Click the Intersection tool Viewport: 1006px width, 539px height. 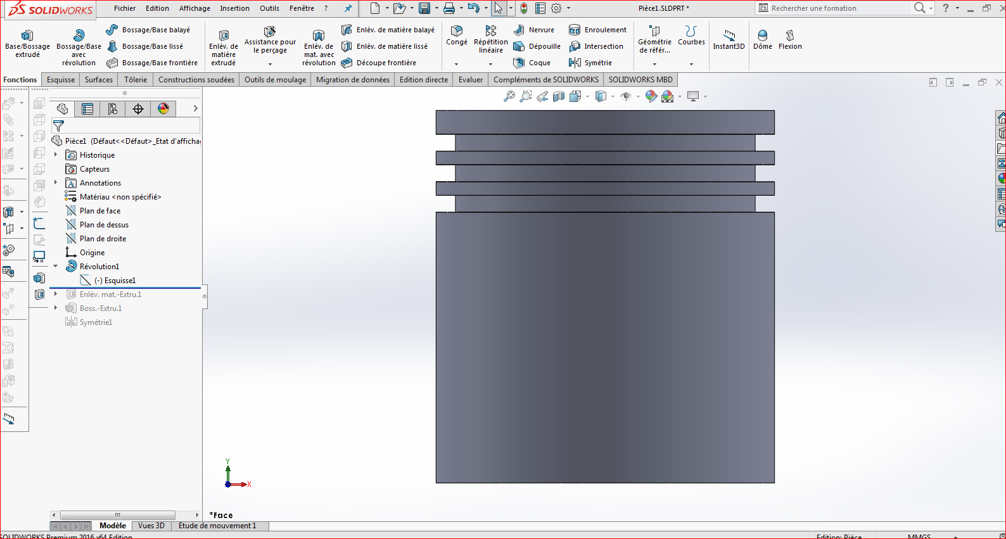coord(596,46)
